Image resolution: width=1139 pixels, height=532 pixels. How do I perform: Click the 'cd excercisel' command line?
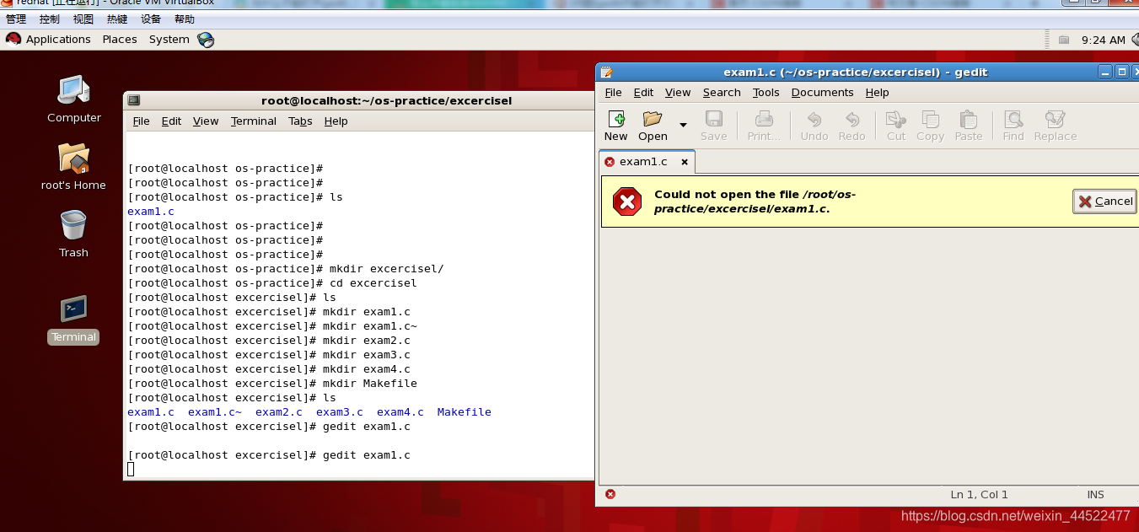(x=271, y=283)
